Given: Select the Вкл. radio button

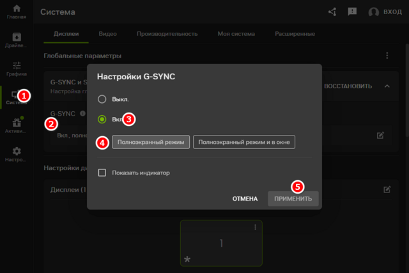Looking at the screenshot, I should 102,120.
